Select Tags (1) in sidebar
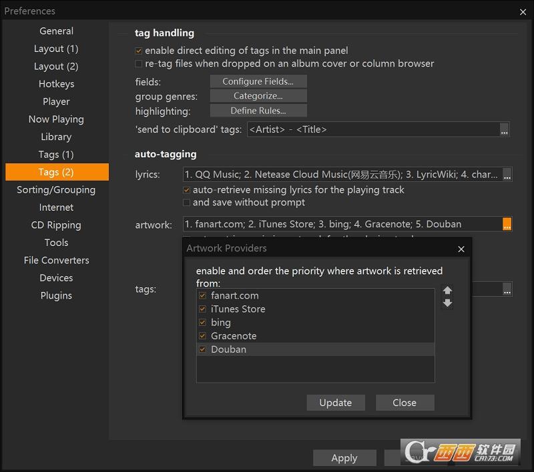The image size is (534, 472). (x=57, y=155)
